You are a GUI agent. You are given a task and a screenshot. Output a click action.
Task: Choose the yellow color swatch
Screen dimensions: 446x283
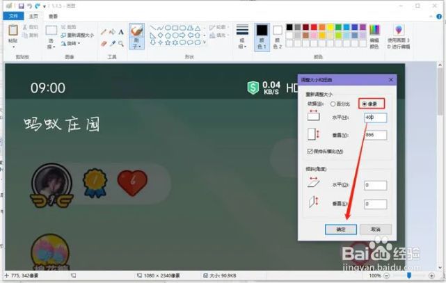click(330, 27)
